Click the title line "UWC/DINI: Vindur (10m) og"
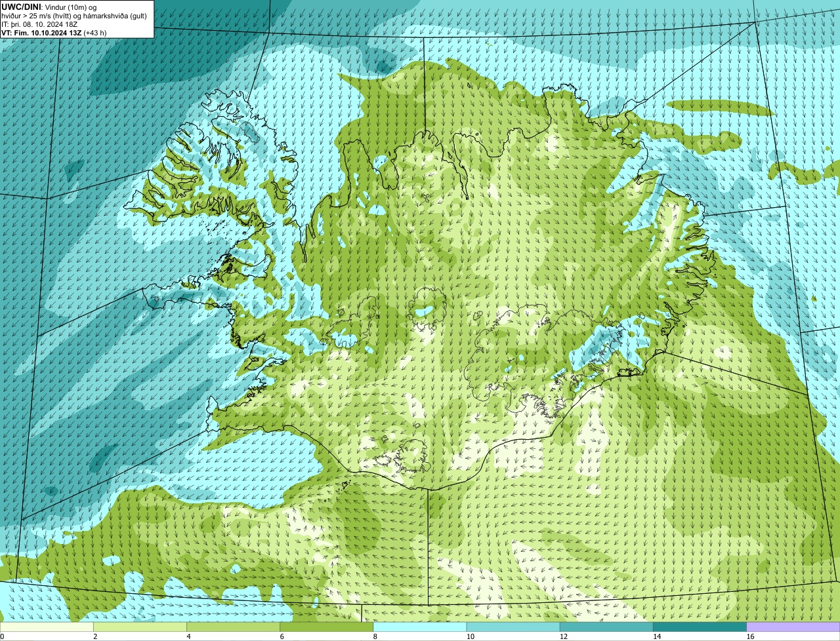Screen dimensions: 840x641 (49, 7)
